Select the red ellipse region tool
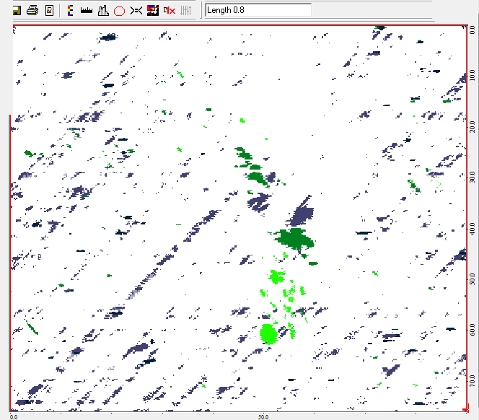The image size is (479, 420). [x=120, y=10]
